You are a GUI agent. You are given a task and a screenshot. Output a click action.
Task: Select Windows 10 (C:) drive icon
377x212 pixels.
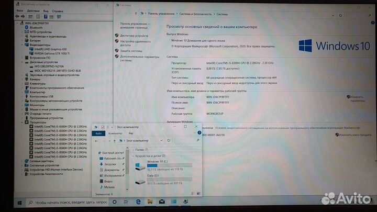[140, 166]
